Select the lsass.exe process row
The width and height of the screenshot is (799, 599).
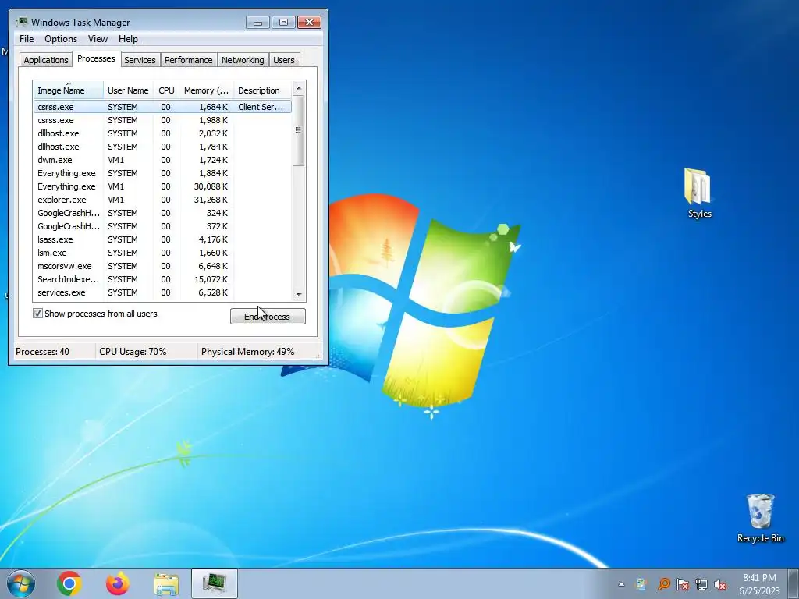pos(162,239)
